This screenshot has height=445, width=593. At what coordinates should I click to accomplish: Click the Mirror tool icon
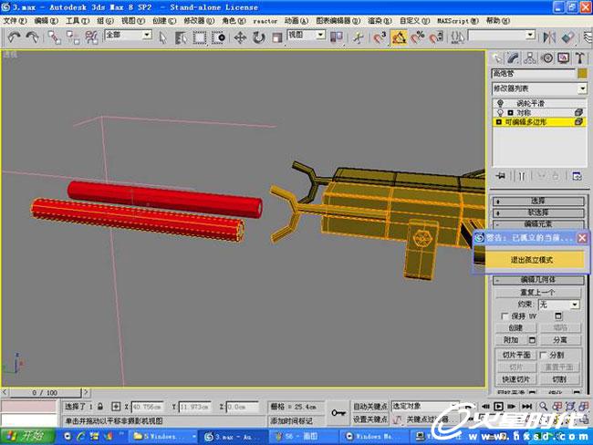[x=549, y=37]
